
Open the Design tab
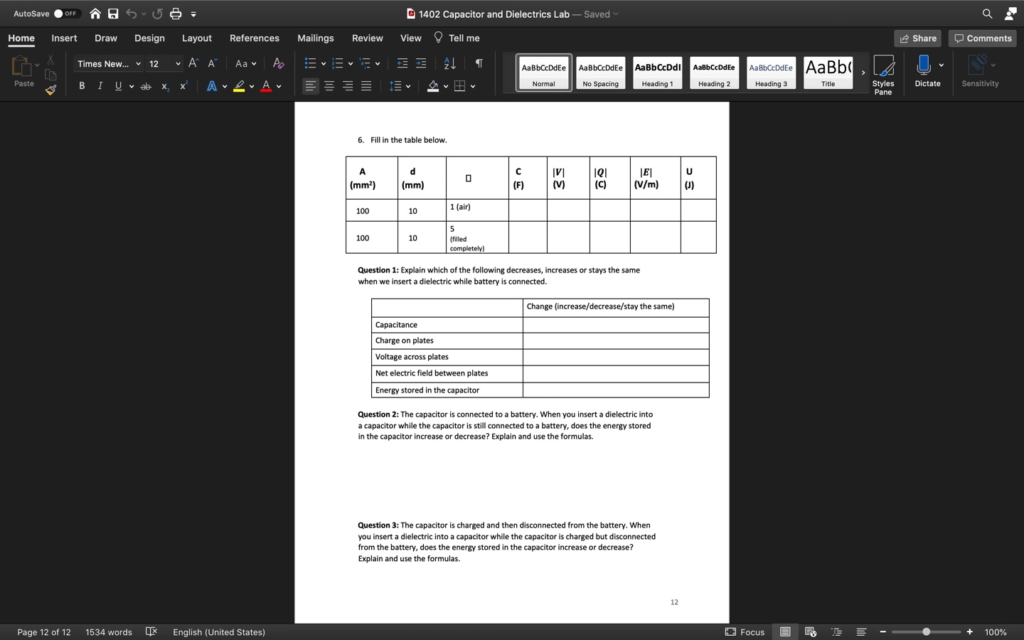click(x=149, y=38)
